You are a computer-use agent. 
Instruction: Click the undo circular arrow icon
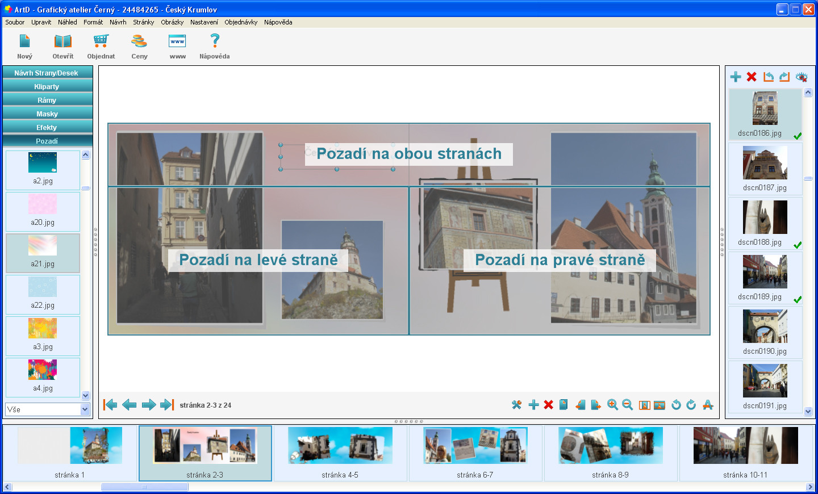click(676, 405)
